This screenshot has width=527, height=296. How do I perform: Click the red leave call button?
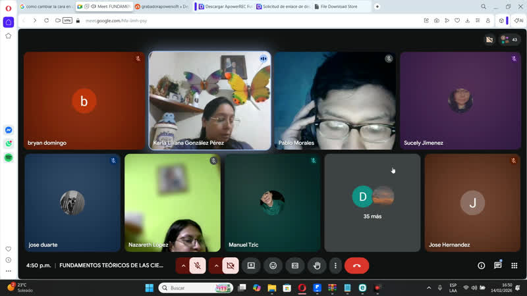coord(356,266)
